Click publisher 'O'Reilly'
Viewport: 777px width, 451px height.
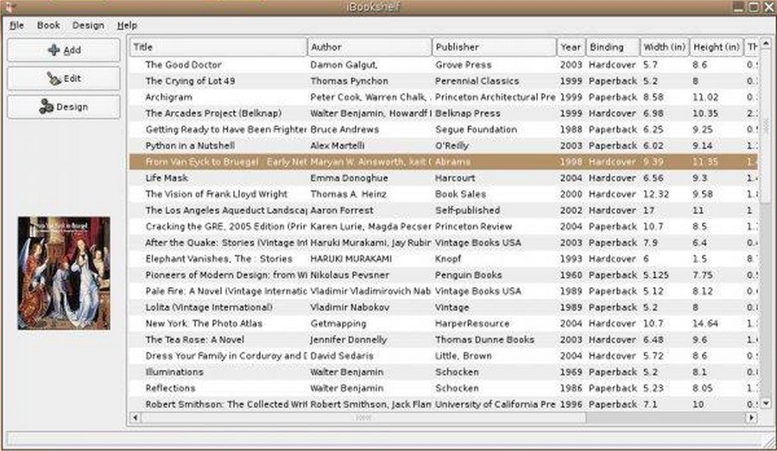click(x=452, y=146)
